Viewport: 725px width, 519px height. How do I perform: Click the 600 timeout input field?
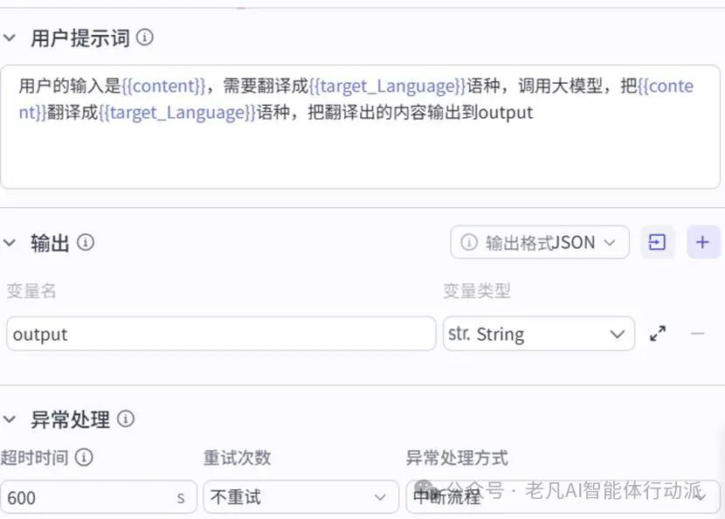(87, 497)
